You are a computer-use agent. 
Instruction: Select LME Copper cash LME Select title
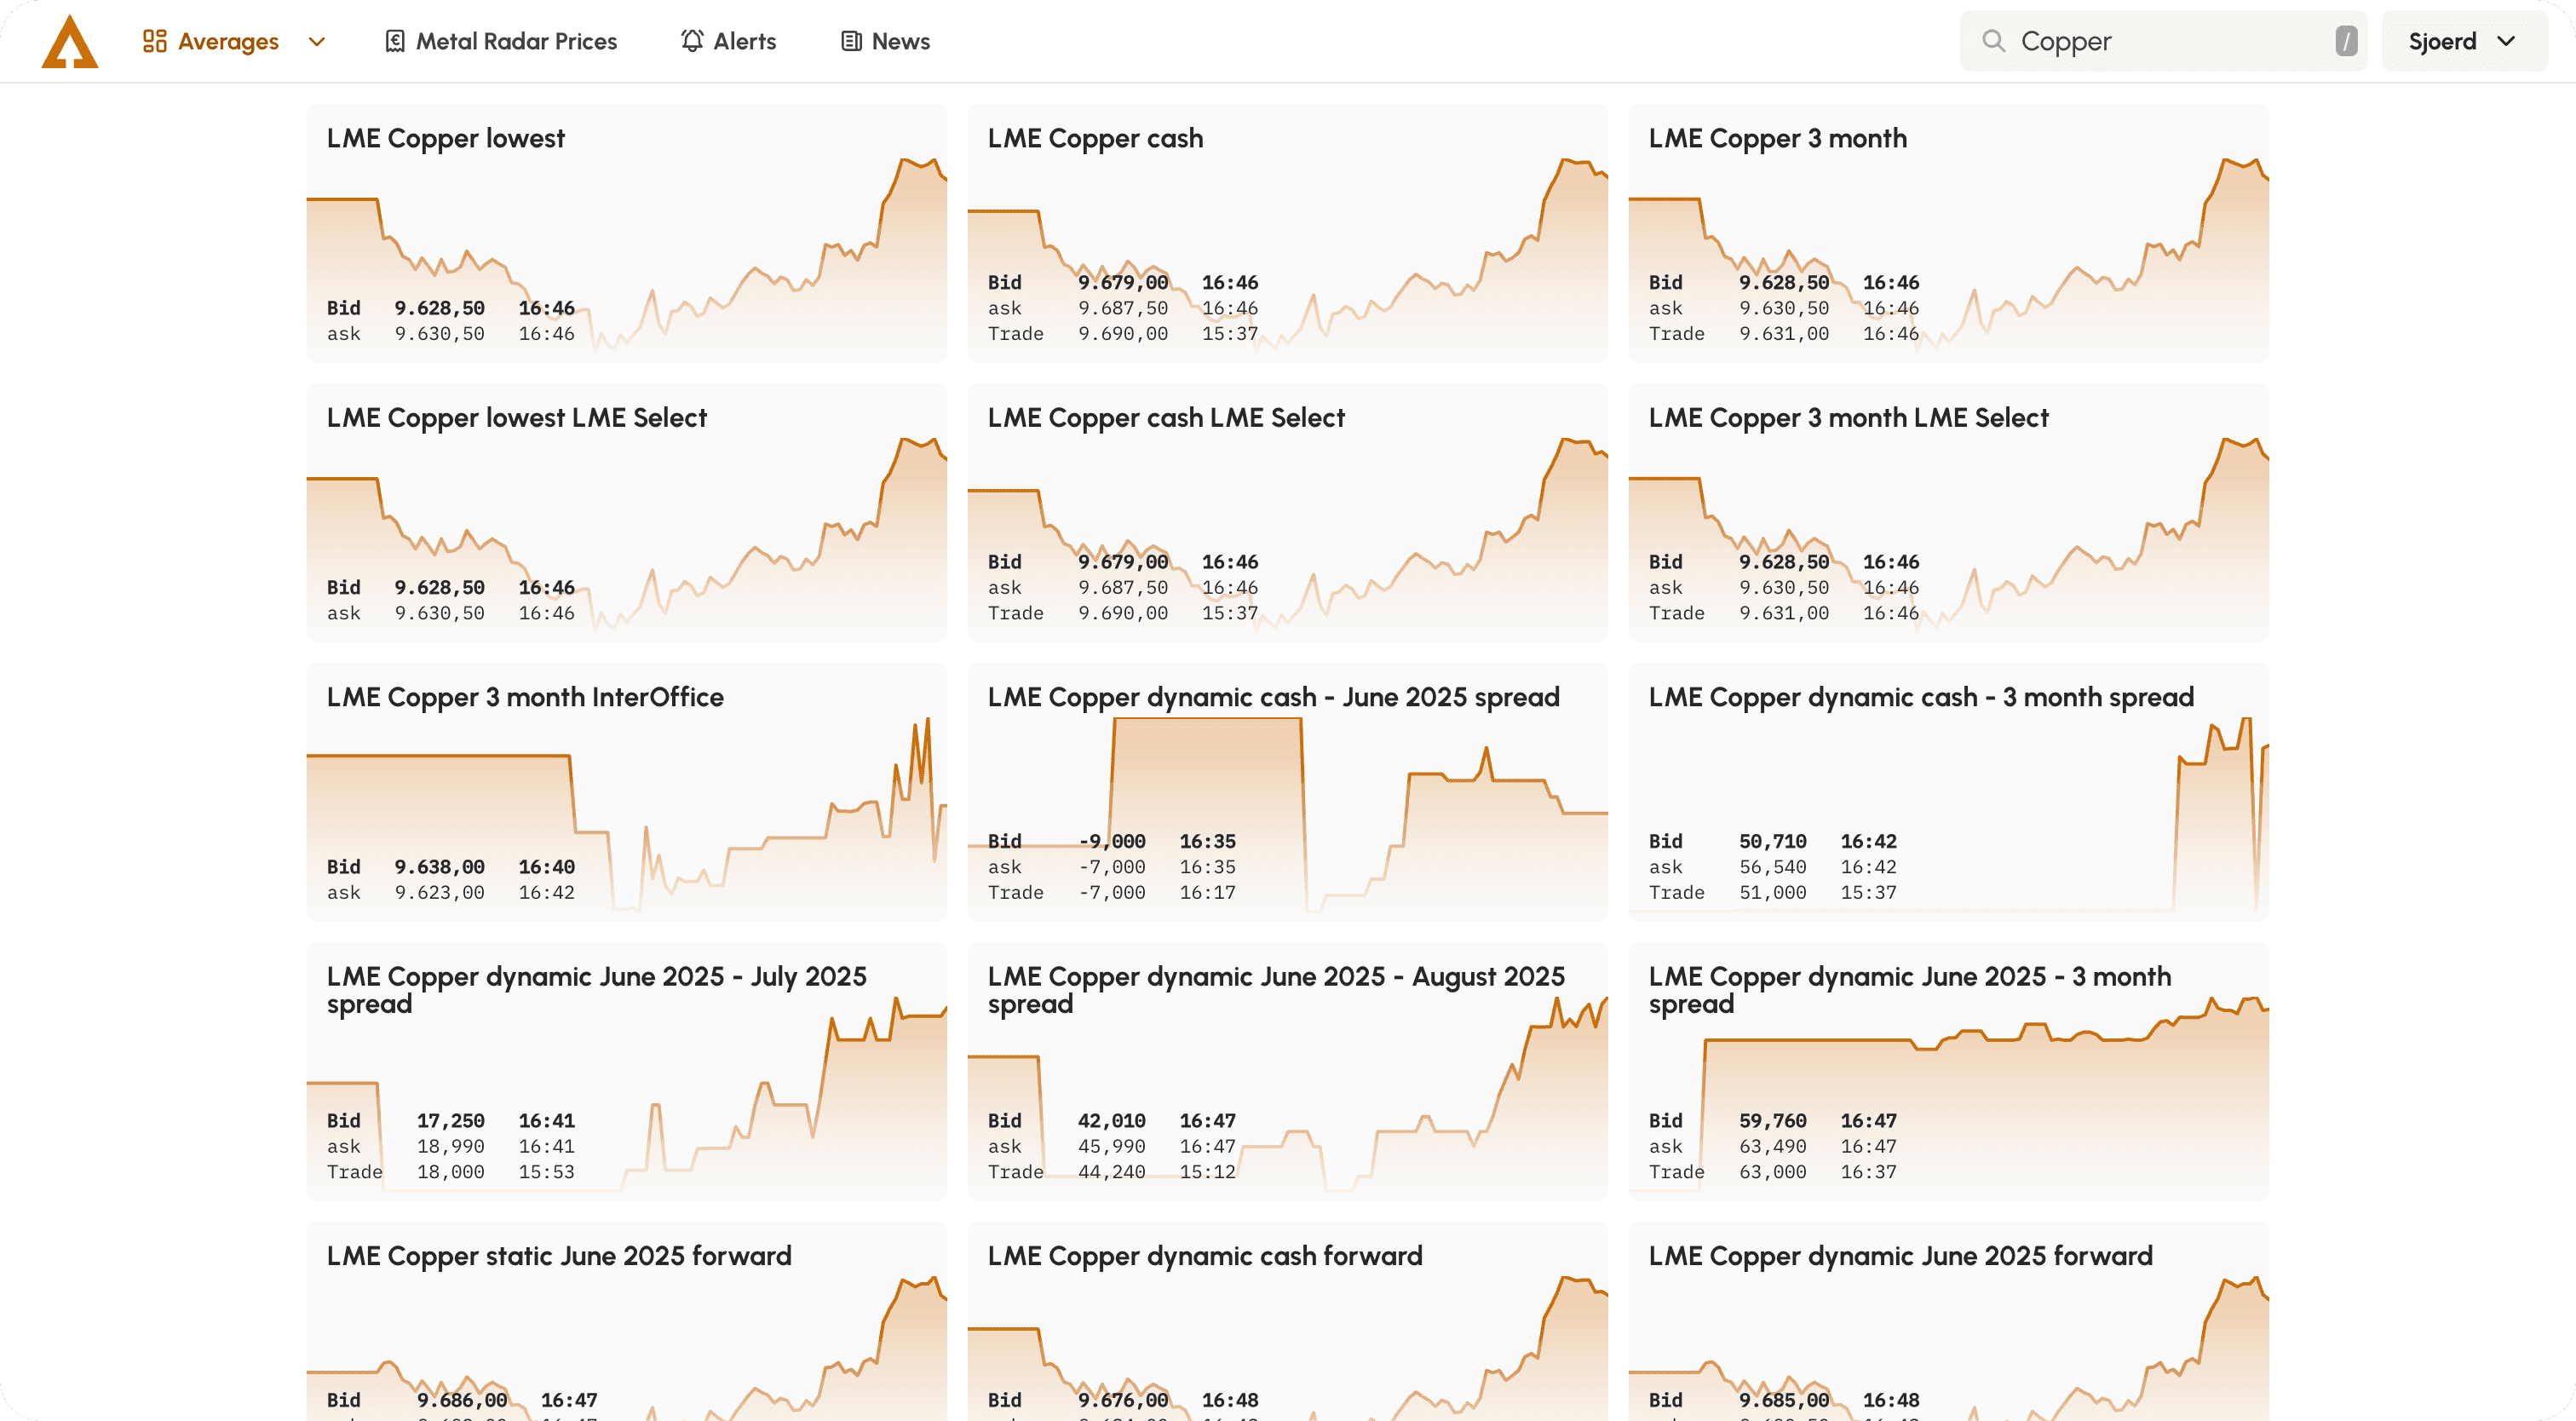coord(1166,418)
